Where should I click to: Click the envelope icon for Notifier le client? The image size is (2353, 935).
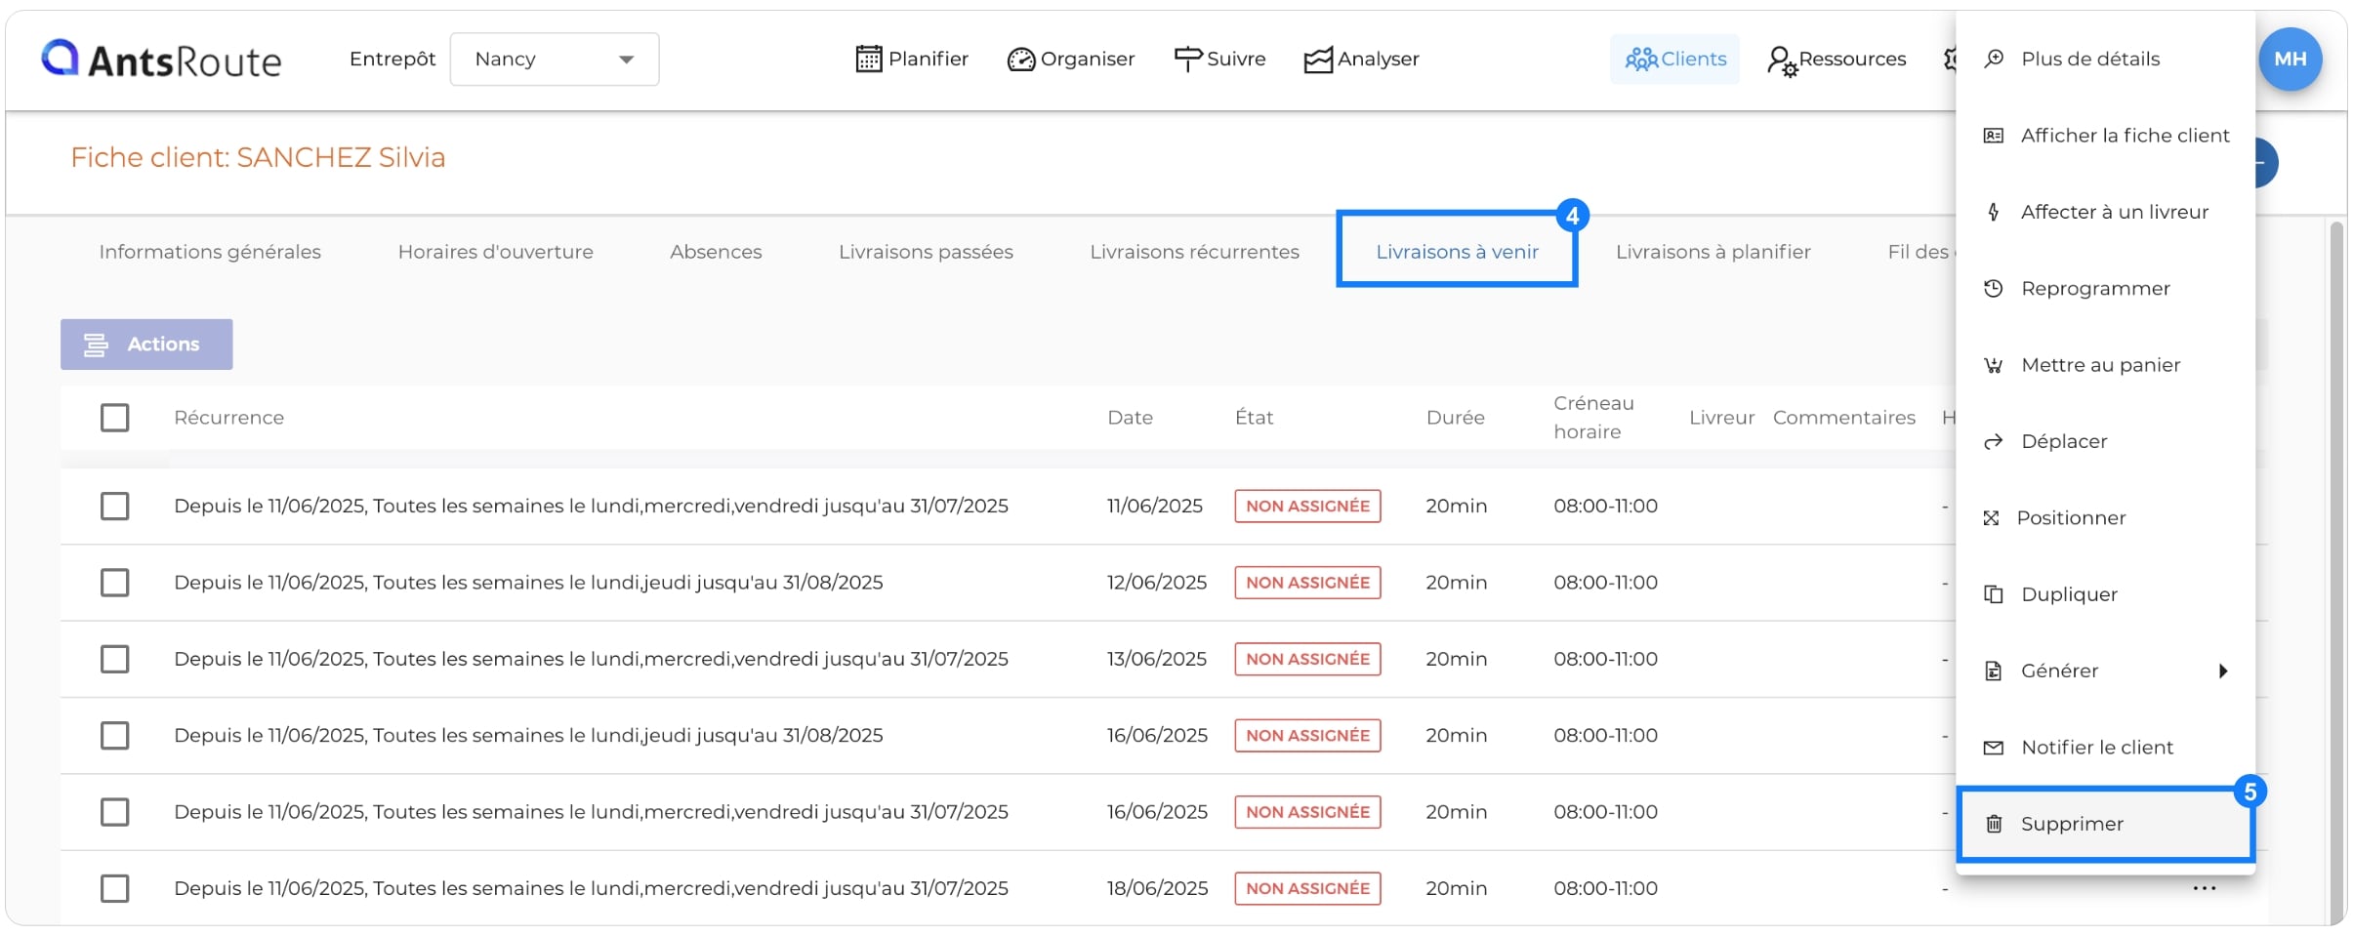tap(1994, 748)
